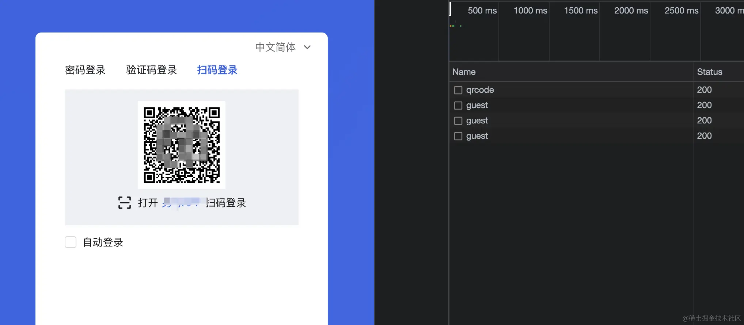The height and width of the screenshot is (325, 744).
Task: Click the scan frame icon beside 打开
Action: [125, 203]
